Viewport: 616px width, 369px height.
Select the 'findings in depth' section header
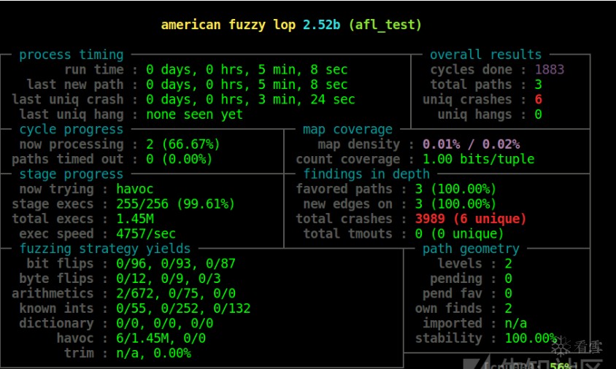(x=366, y=174)
